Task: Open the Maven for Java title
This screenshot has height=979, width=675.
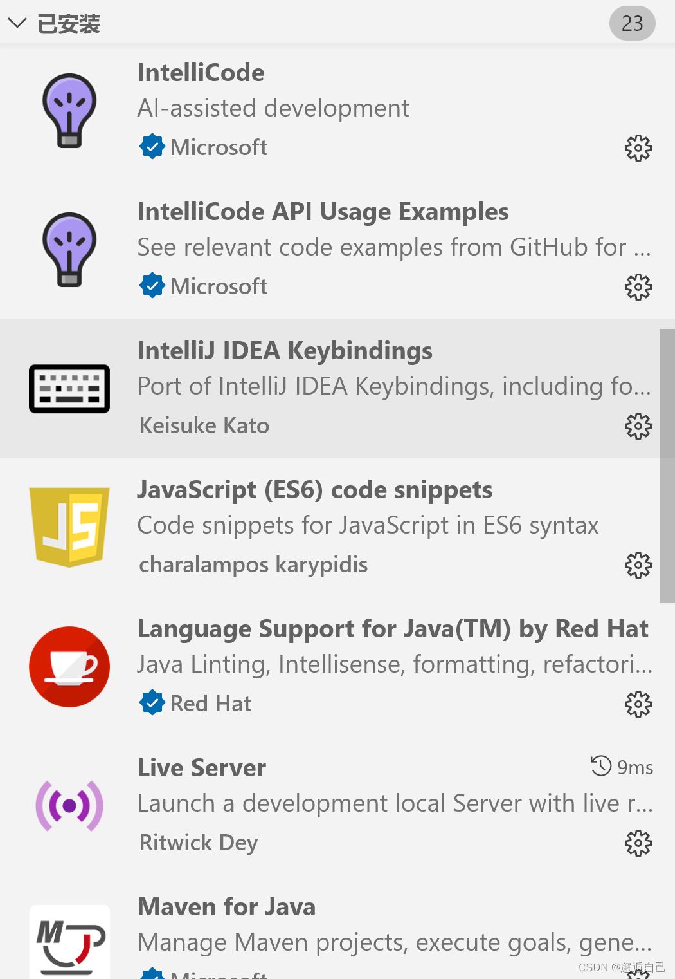Action: pos(226,907)
